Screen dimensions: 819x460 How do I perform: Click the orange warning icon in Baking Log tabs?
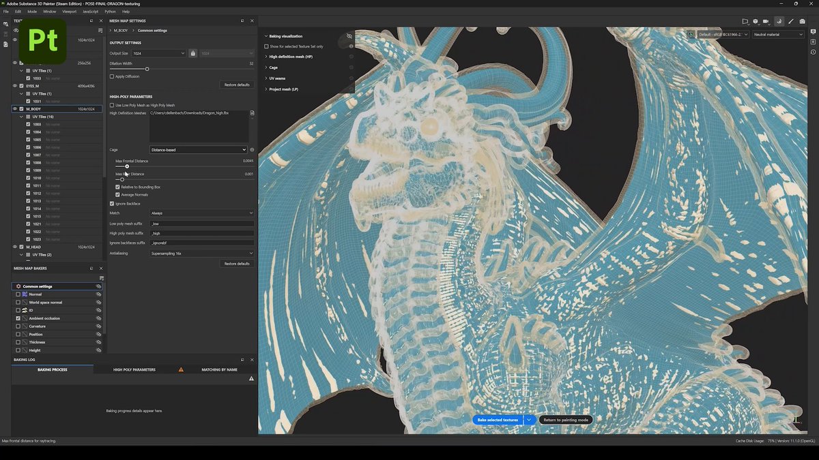point(181,369)
